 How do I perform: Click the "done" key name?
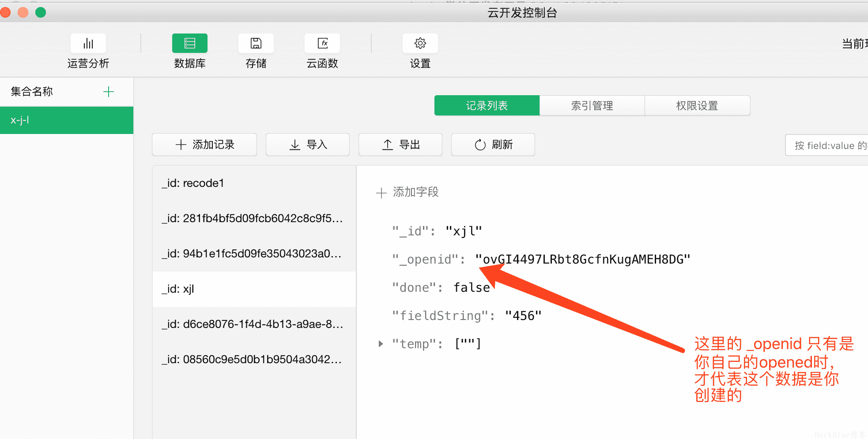pos(414,287)
